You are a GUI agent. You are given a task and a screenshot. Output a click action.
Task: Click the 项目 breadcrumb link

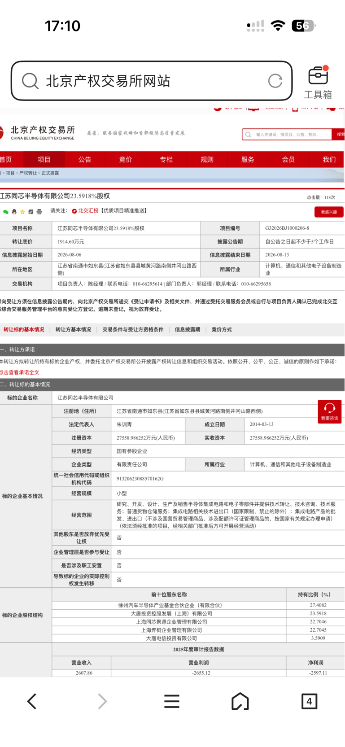pos(10,173)
